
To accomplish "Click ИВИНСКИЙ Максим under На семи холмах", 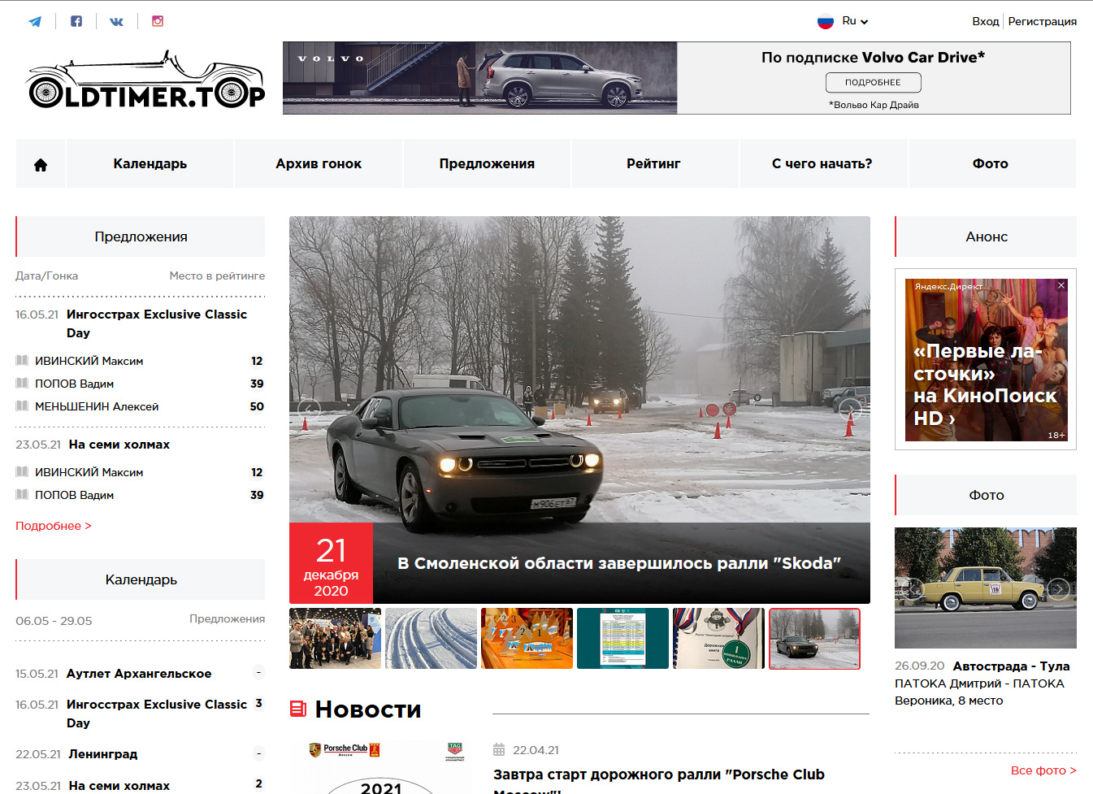I will click(89, 472).
